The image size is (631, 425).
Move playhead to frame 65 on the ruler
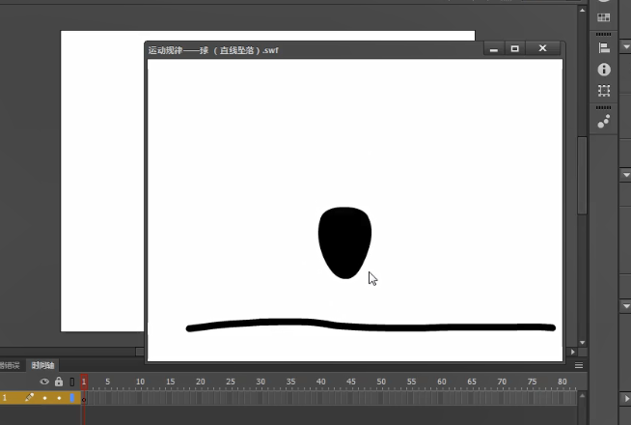click(x=472, y=382)
